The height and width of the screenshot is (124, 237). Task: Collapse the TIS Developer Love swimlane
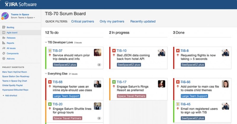point(46,42)
